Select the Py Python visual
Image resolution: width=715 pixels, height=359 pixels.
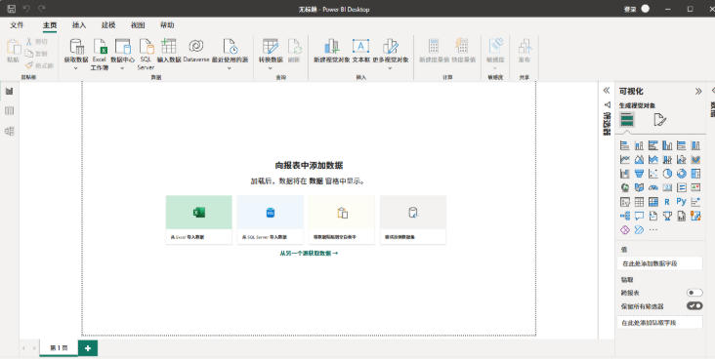(x=681, y=202)
